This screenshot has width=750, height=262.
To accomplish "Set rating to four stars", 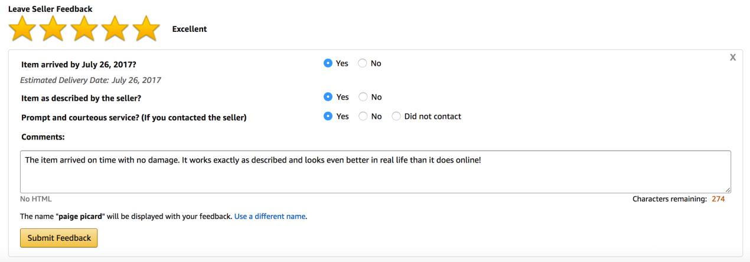I will 115,29.
